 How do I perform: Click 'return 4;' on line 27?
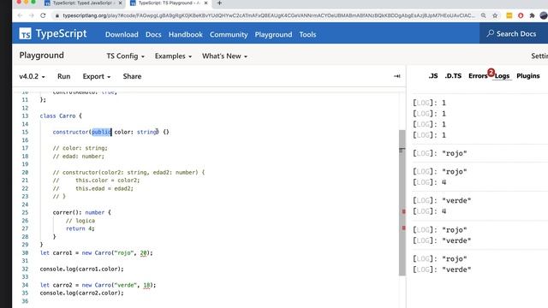tap(80, 228)
